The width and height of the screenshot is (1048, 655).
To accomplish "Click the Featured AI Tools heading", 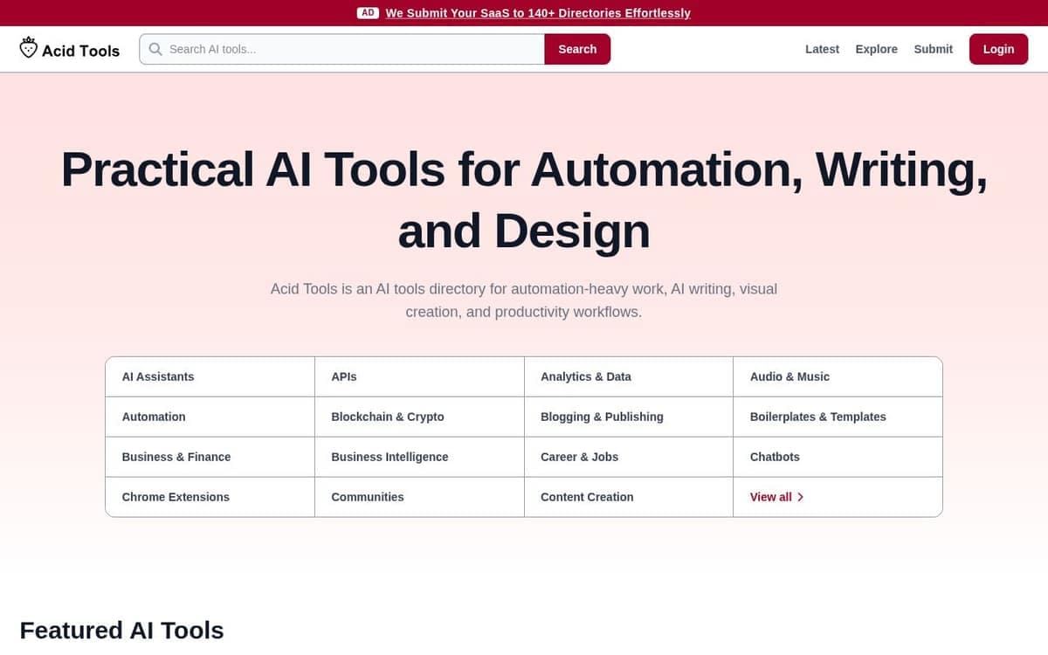I will (121, 630).
